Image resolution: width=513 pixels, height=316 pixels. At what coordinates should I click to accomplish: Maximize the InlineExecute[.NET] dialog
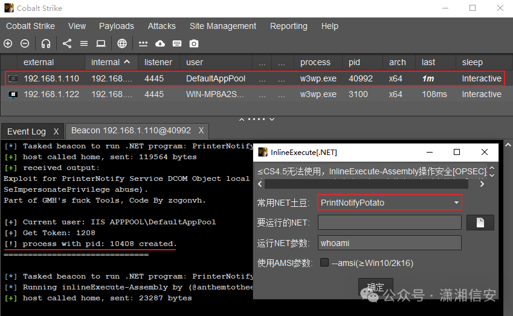(457, 152)
